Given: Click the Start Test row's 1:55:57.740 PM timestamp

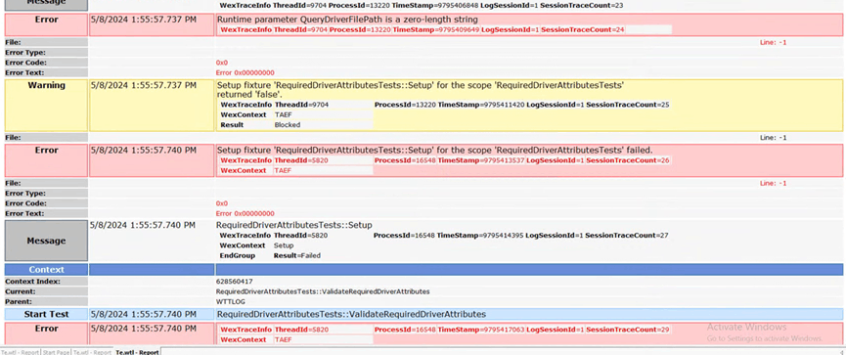Looking at the screenshot, I should tap(144, 314).
